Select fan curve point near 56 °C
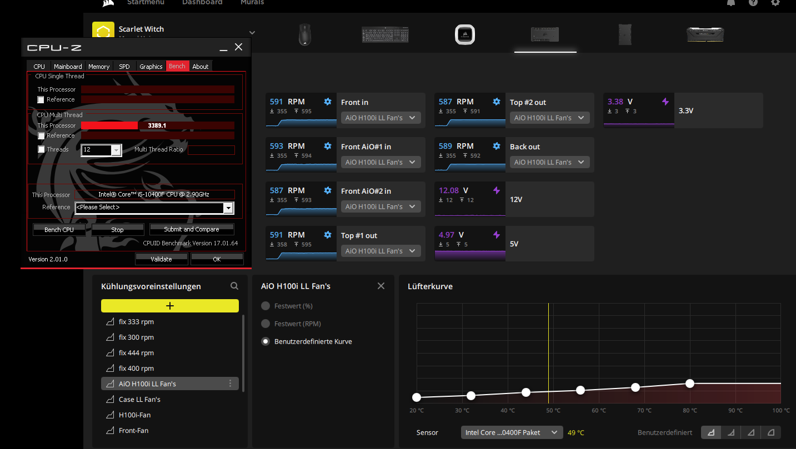Screen dimensions: 796x449 580,390
